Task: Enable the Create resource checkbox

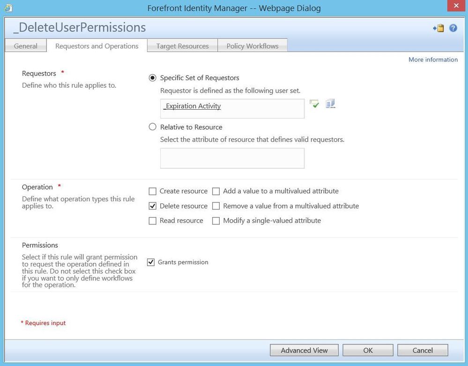Action: coord(152,191)
